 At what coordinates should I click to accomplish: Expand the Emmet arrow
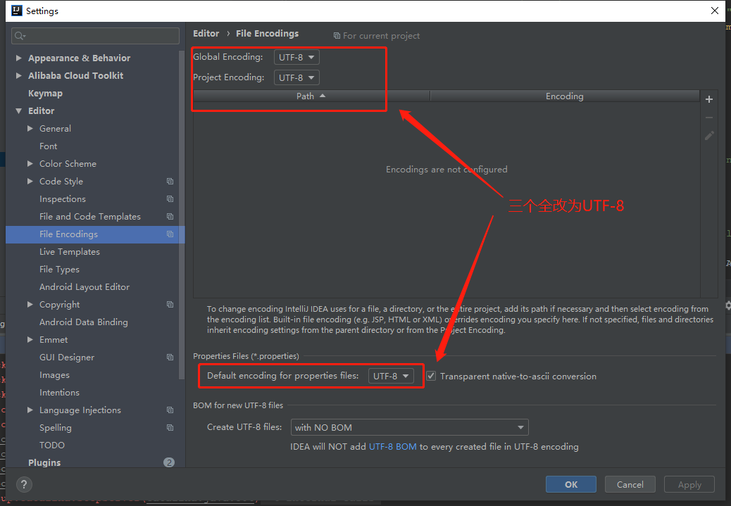30,340
